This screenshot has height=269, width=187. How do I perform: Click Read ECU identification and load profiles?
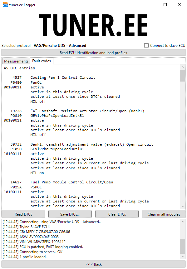point(93,53)
